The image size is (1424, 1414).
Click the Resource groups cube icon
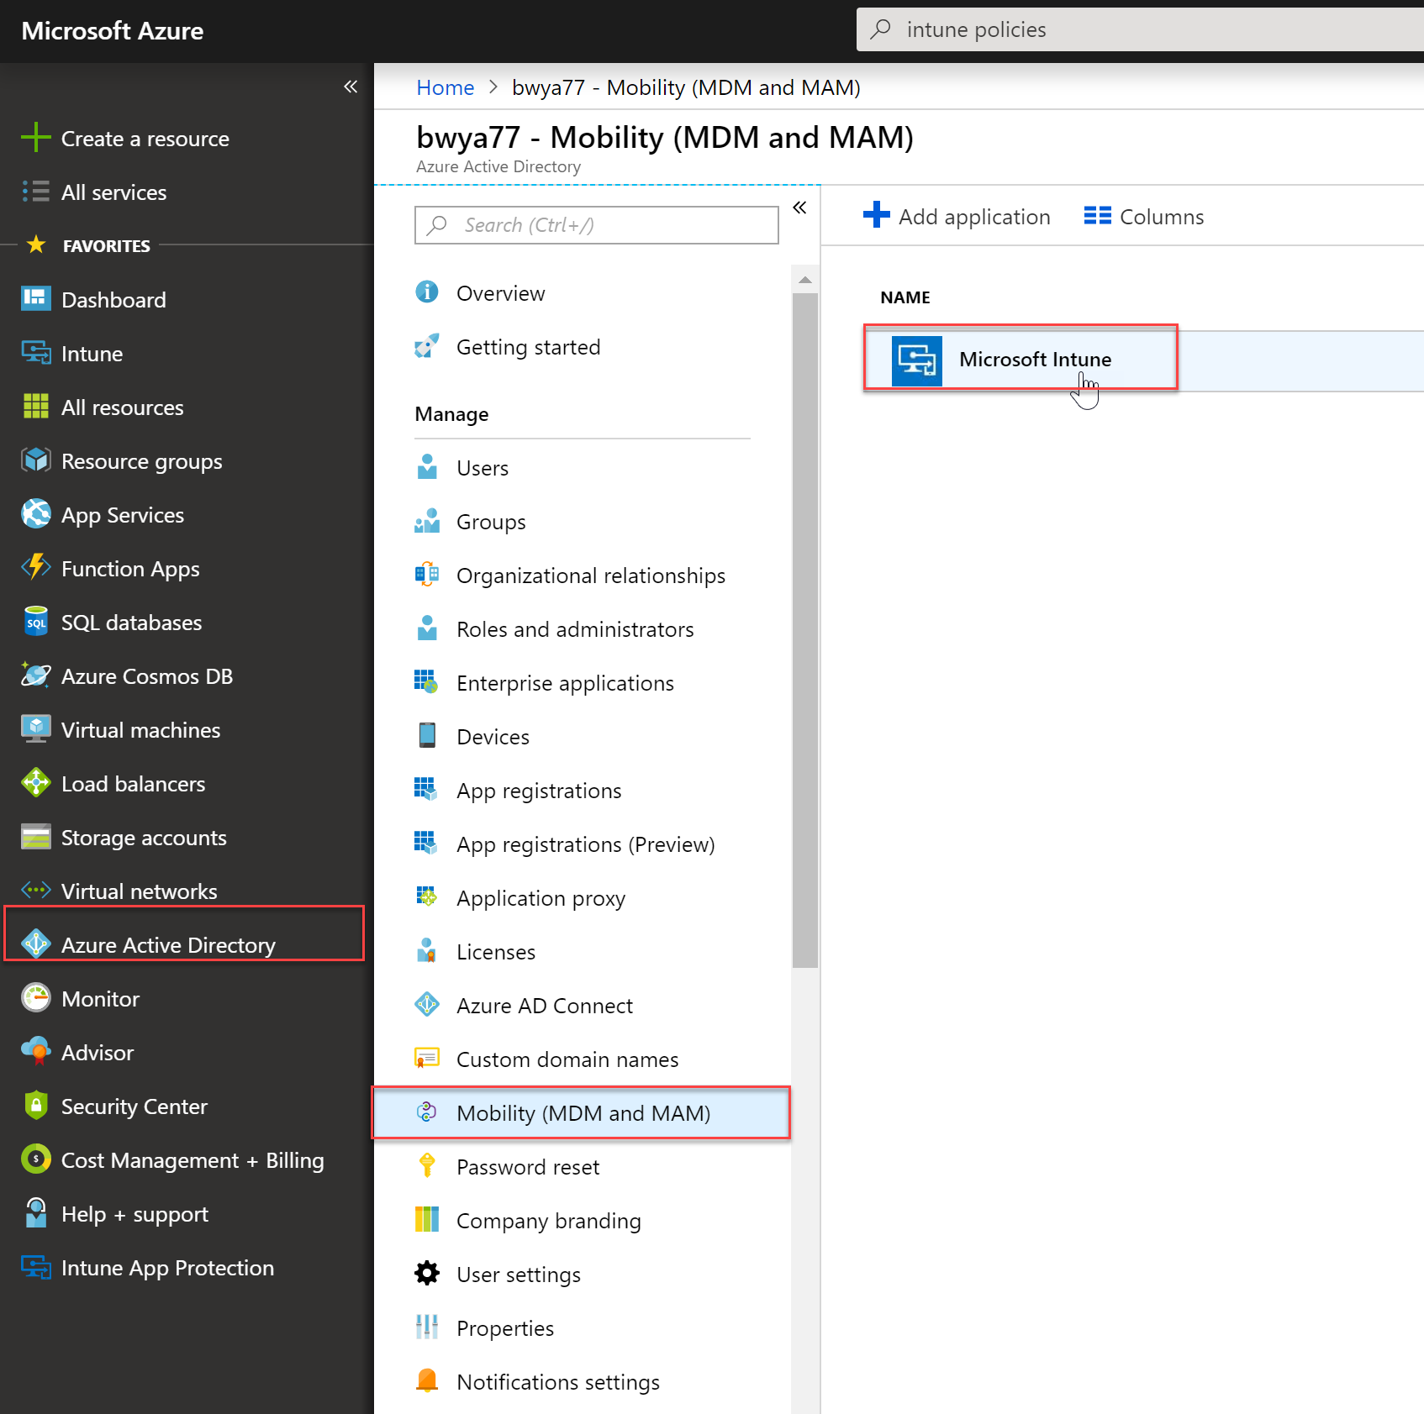point(35,460)
